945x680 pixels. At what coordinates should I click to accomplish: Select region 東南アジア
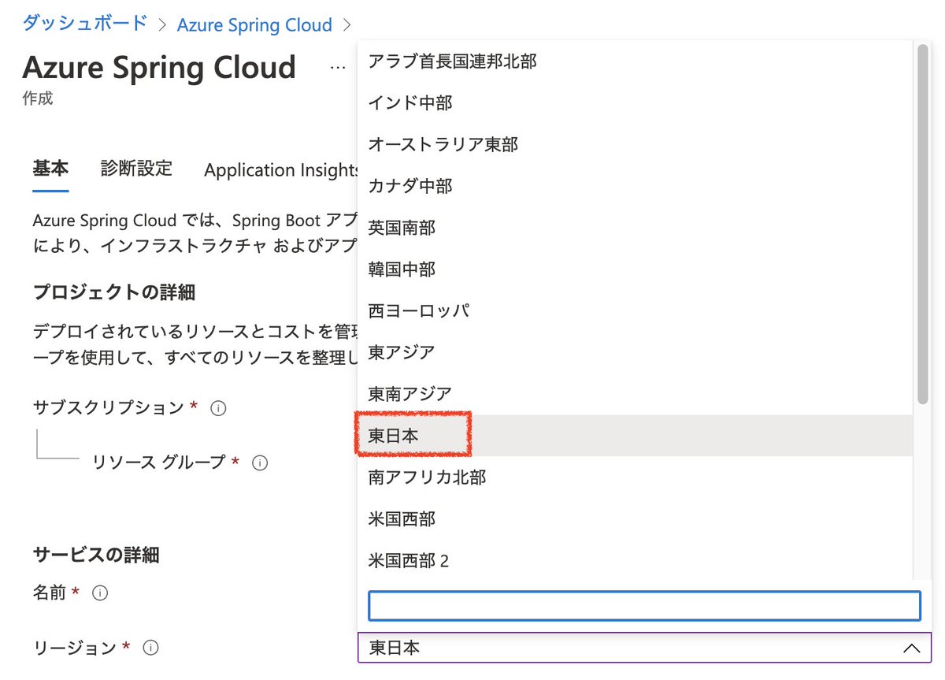pyautogui.click(x=635, y=394)
